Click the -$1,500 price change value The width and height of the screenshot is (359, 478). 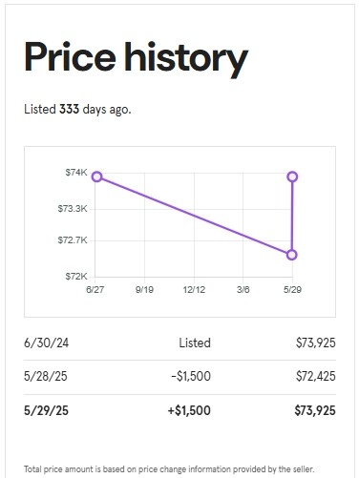coord(191,376)
